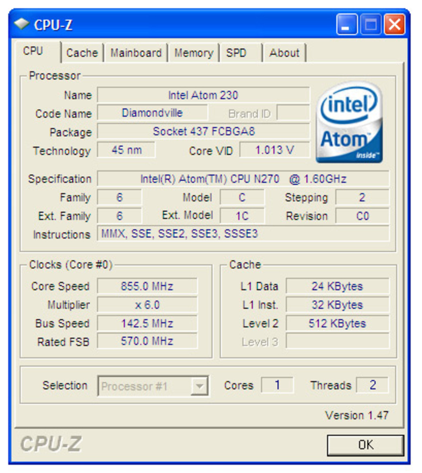422x473 pixels.
Task: Click the Revision value 'C0'
Action: 362,216
